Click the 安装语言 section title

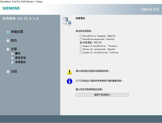pos(80,18)
